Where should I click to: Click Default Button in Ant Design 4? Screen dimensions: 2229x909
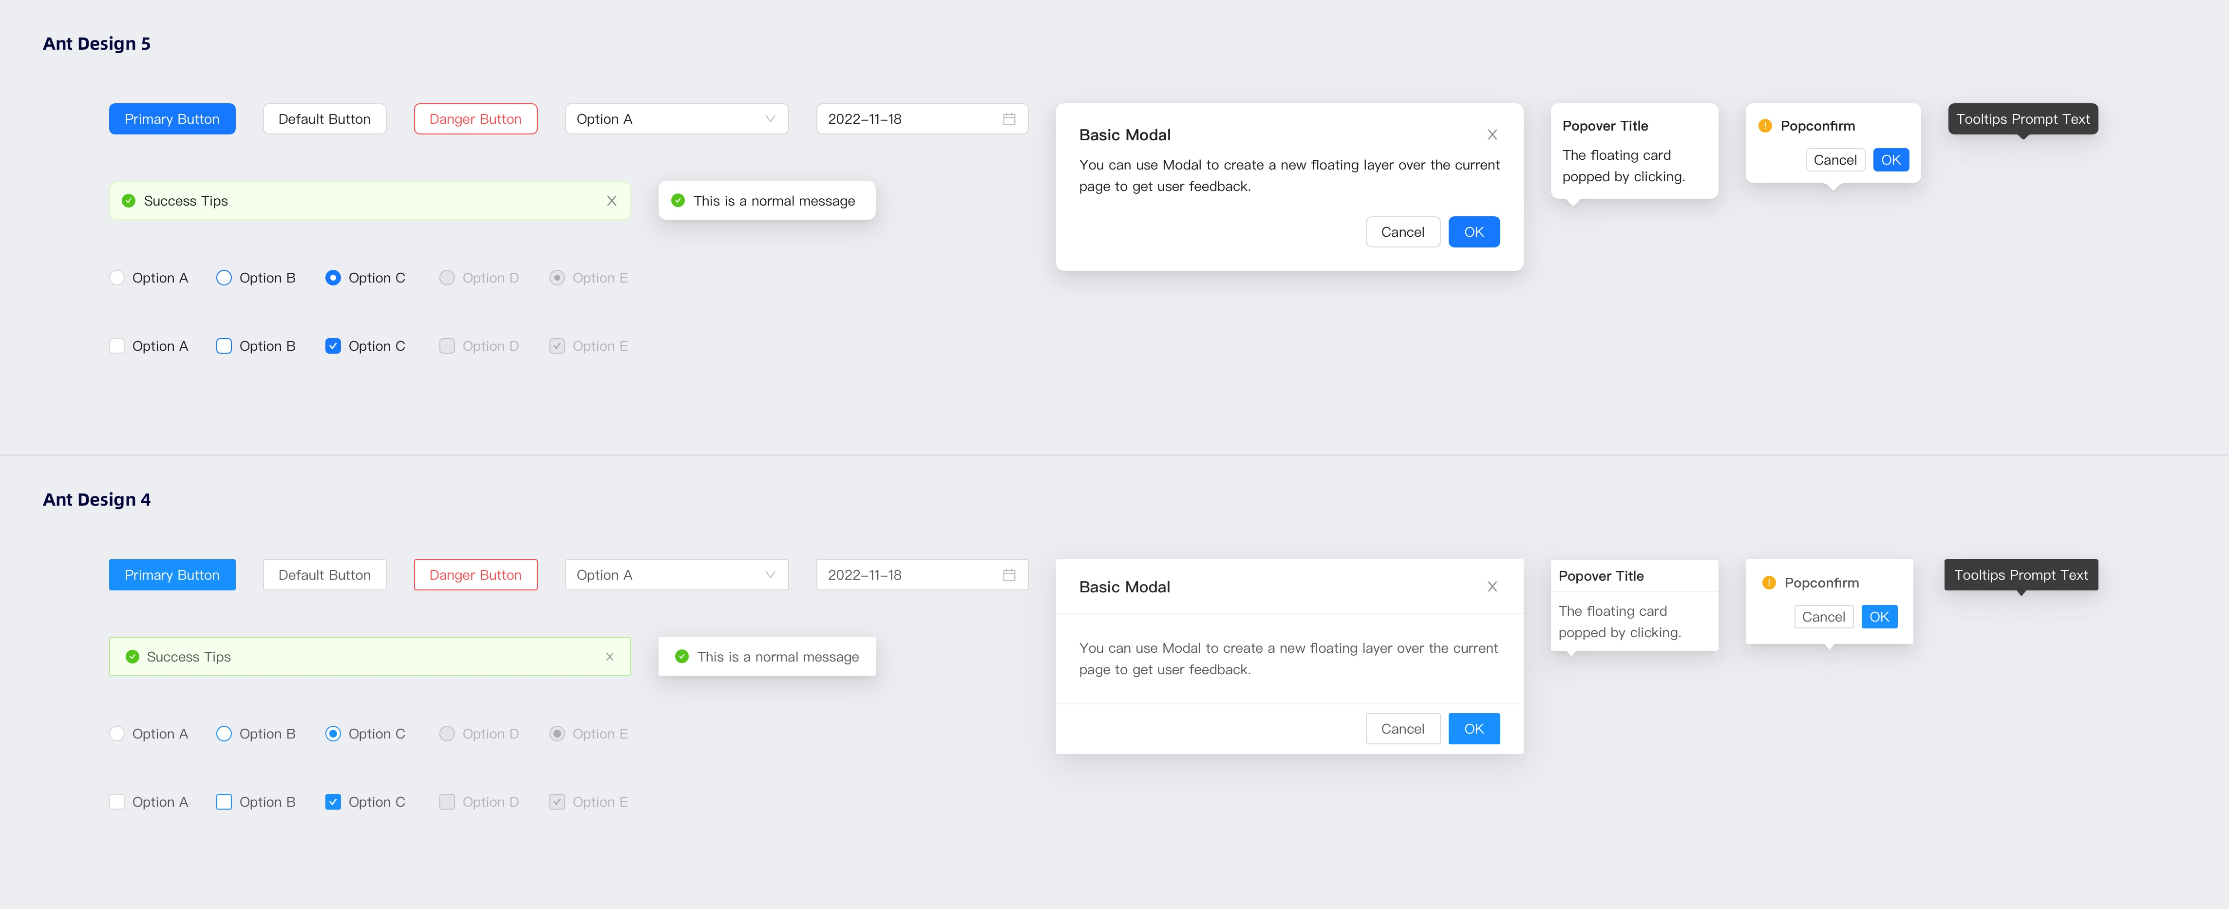tap(324, 575)
